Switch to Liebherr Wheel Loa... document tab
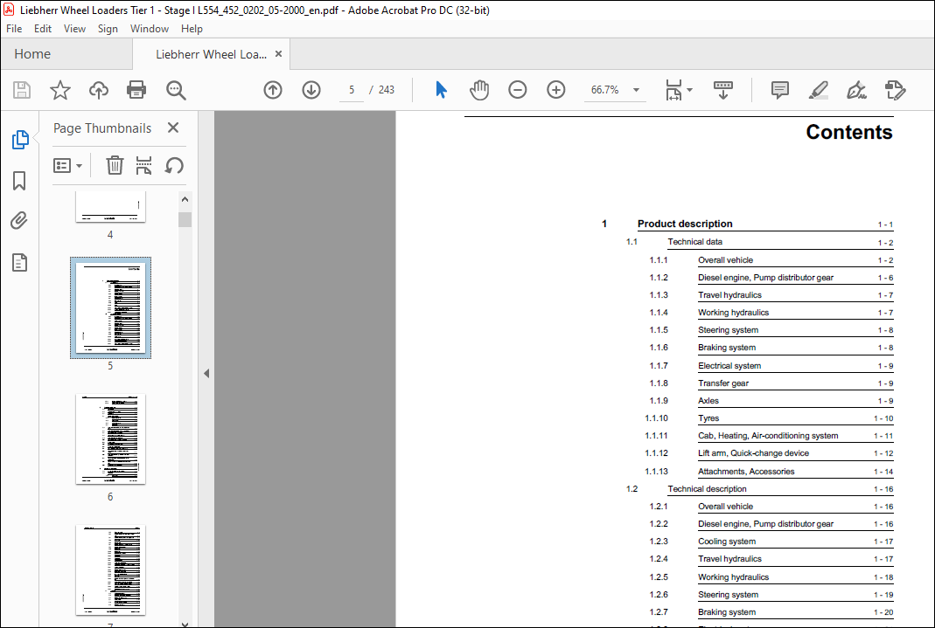The image size is (935, 628). (211, 54)
